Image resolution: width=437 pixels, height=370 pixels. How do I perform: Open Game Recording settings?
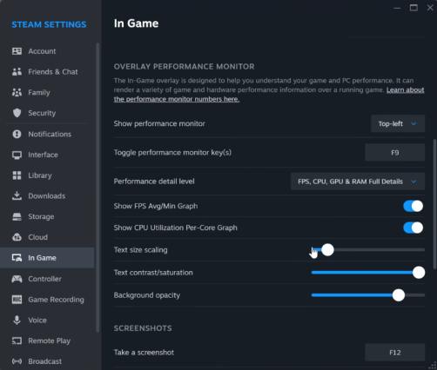47,300
